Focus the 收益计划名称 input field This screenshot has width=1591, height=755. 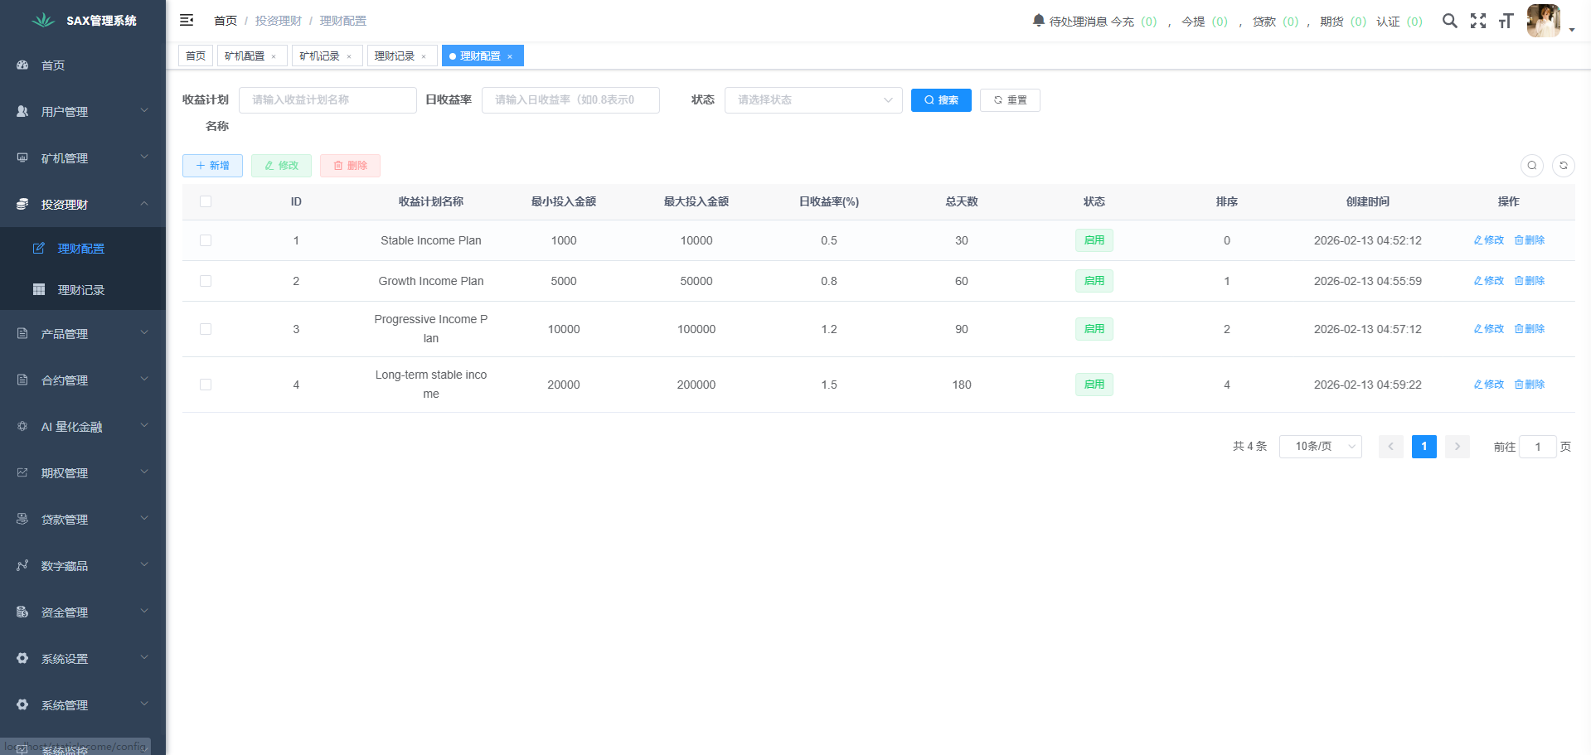pyautogui.click(x=327, y=100)
